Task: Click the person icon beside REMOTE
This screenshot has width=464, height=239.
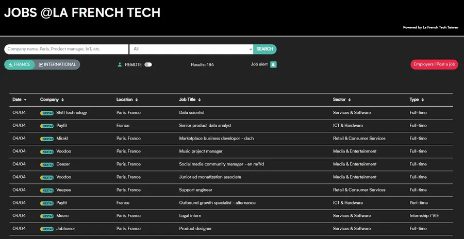Action: 120,64
